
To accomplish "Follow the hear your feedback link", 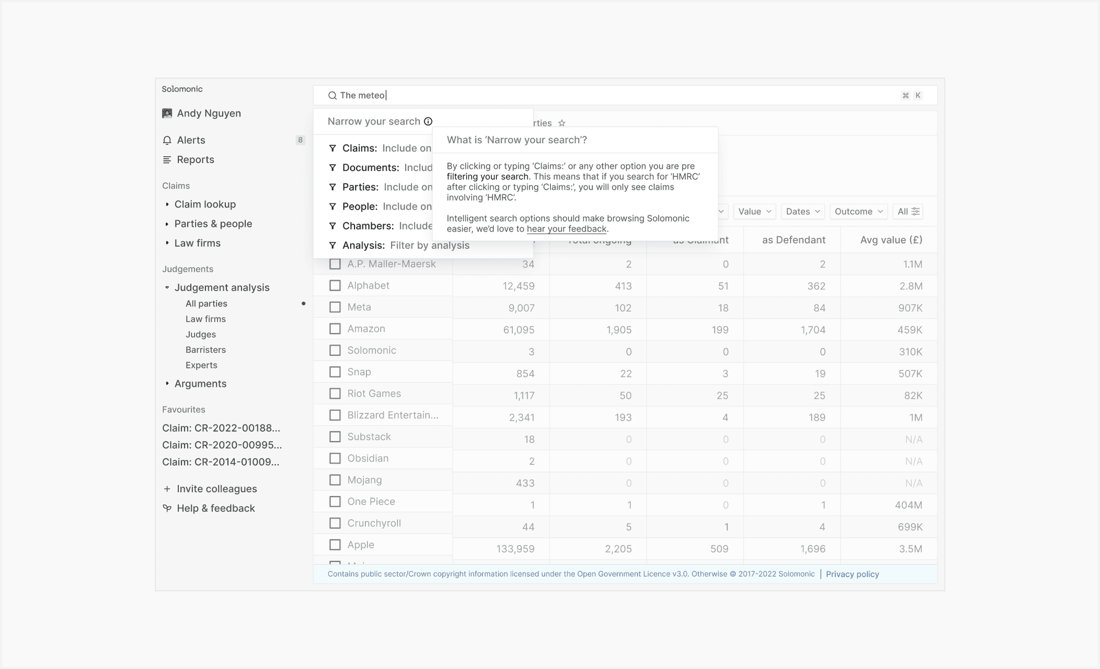I will click(566, 229).
